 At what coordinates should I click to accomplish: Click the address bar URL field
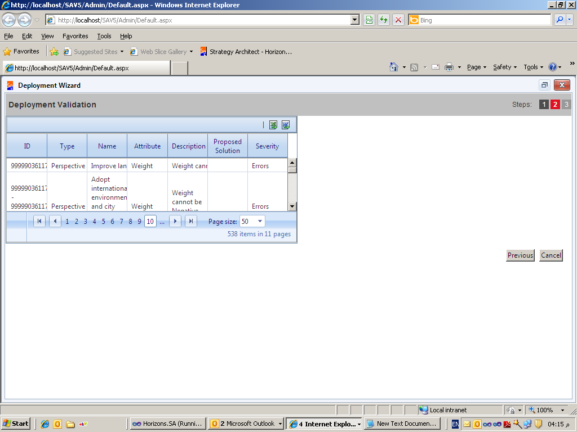pos(203,20)
